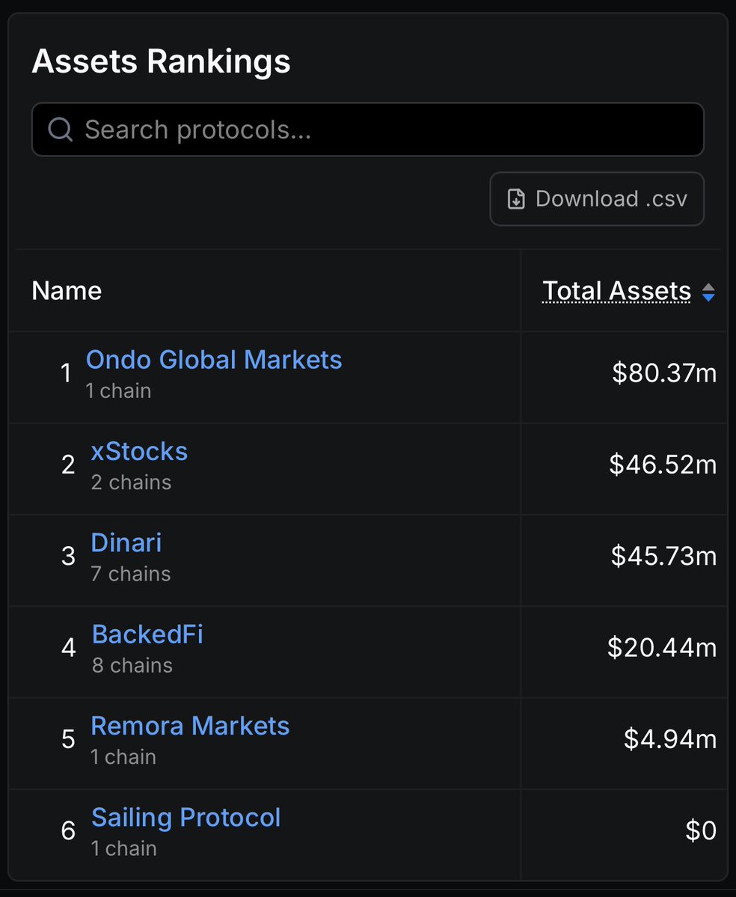Open the xStocks protocol link
Image resolution: width=736 pixels, height=897 pixels.
click(139, 451)
